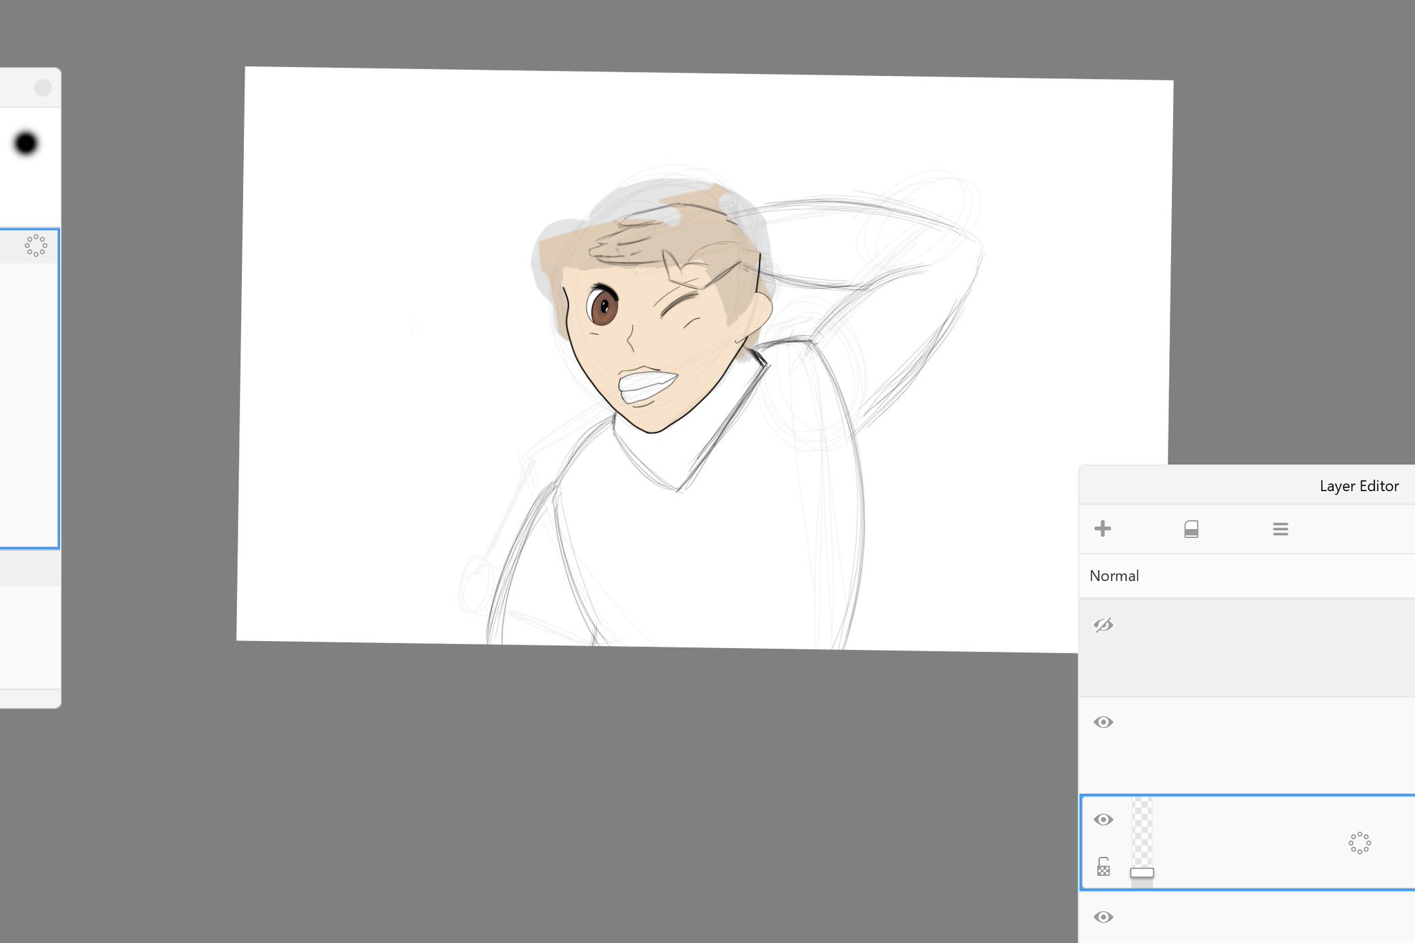Click the brush tip preview in the left panel
This screenshot has width=1415, height=943.
(25, 142)
